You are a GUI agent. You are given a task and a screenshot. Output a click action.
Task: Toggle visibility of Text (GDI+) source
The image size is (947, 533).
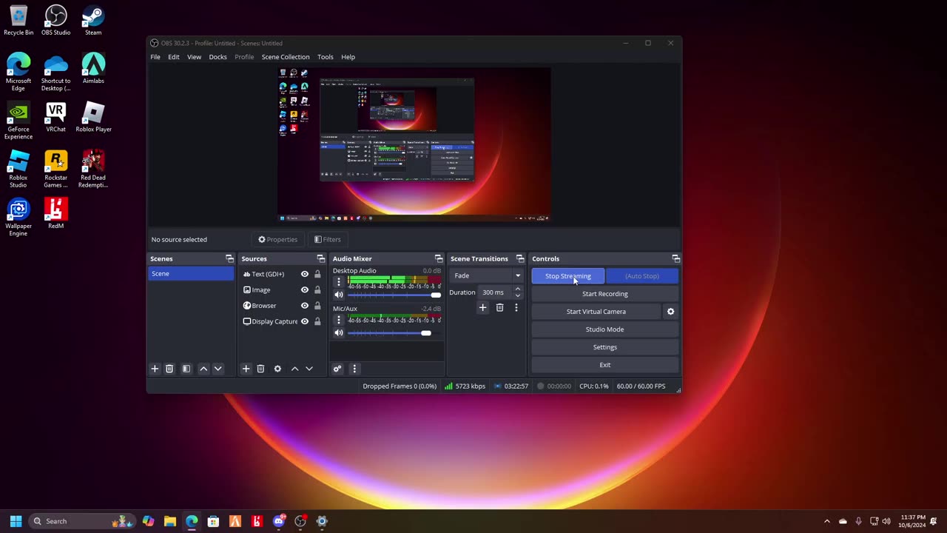[x=304, y=274]
